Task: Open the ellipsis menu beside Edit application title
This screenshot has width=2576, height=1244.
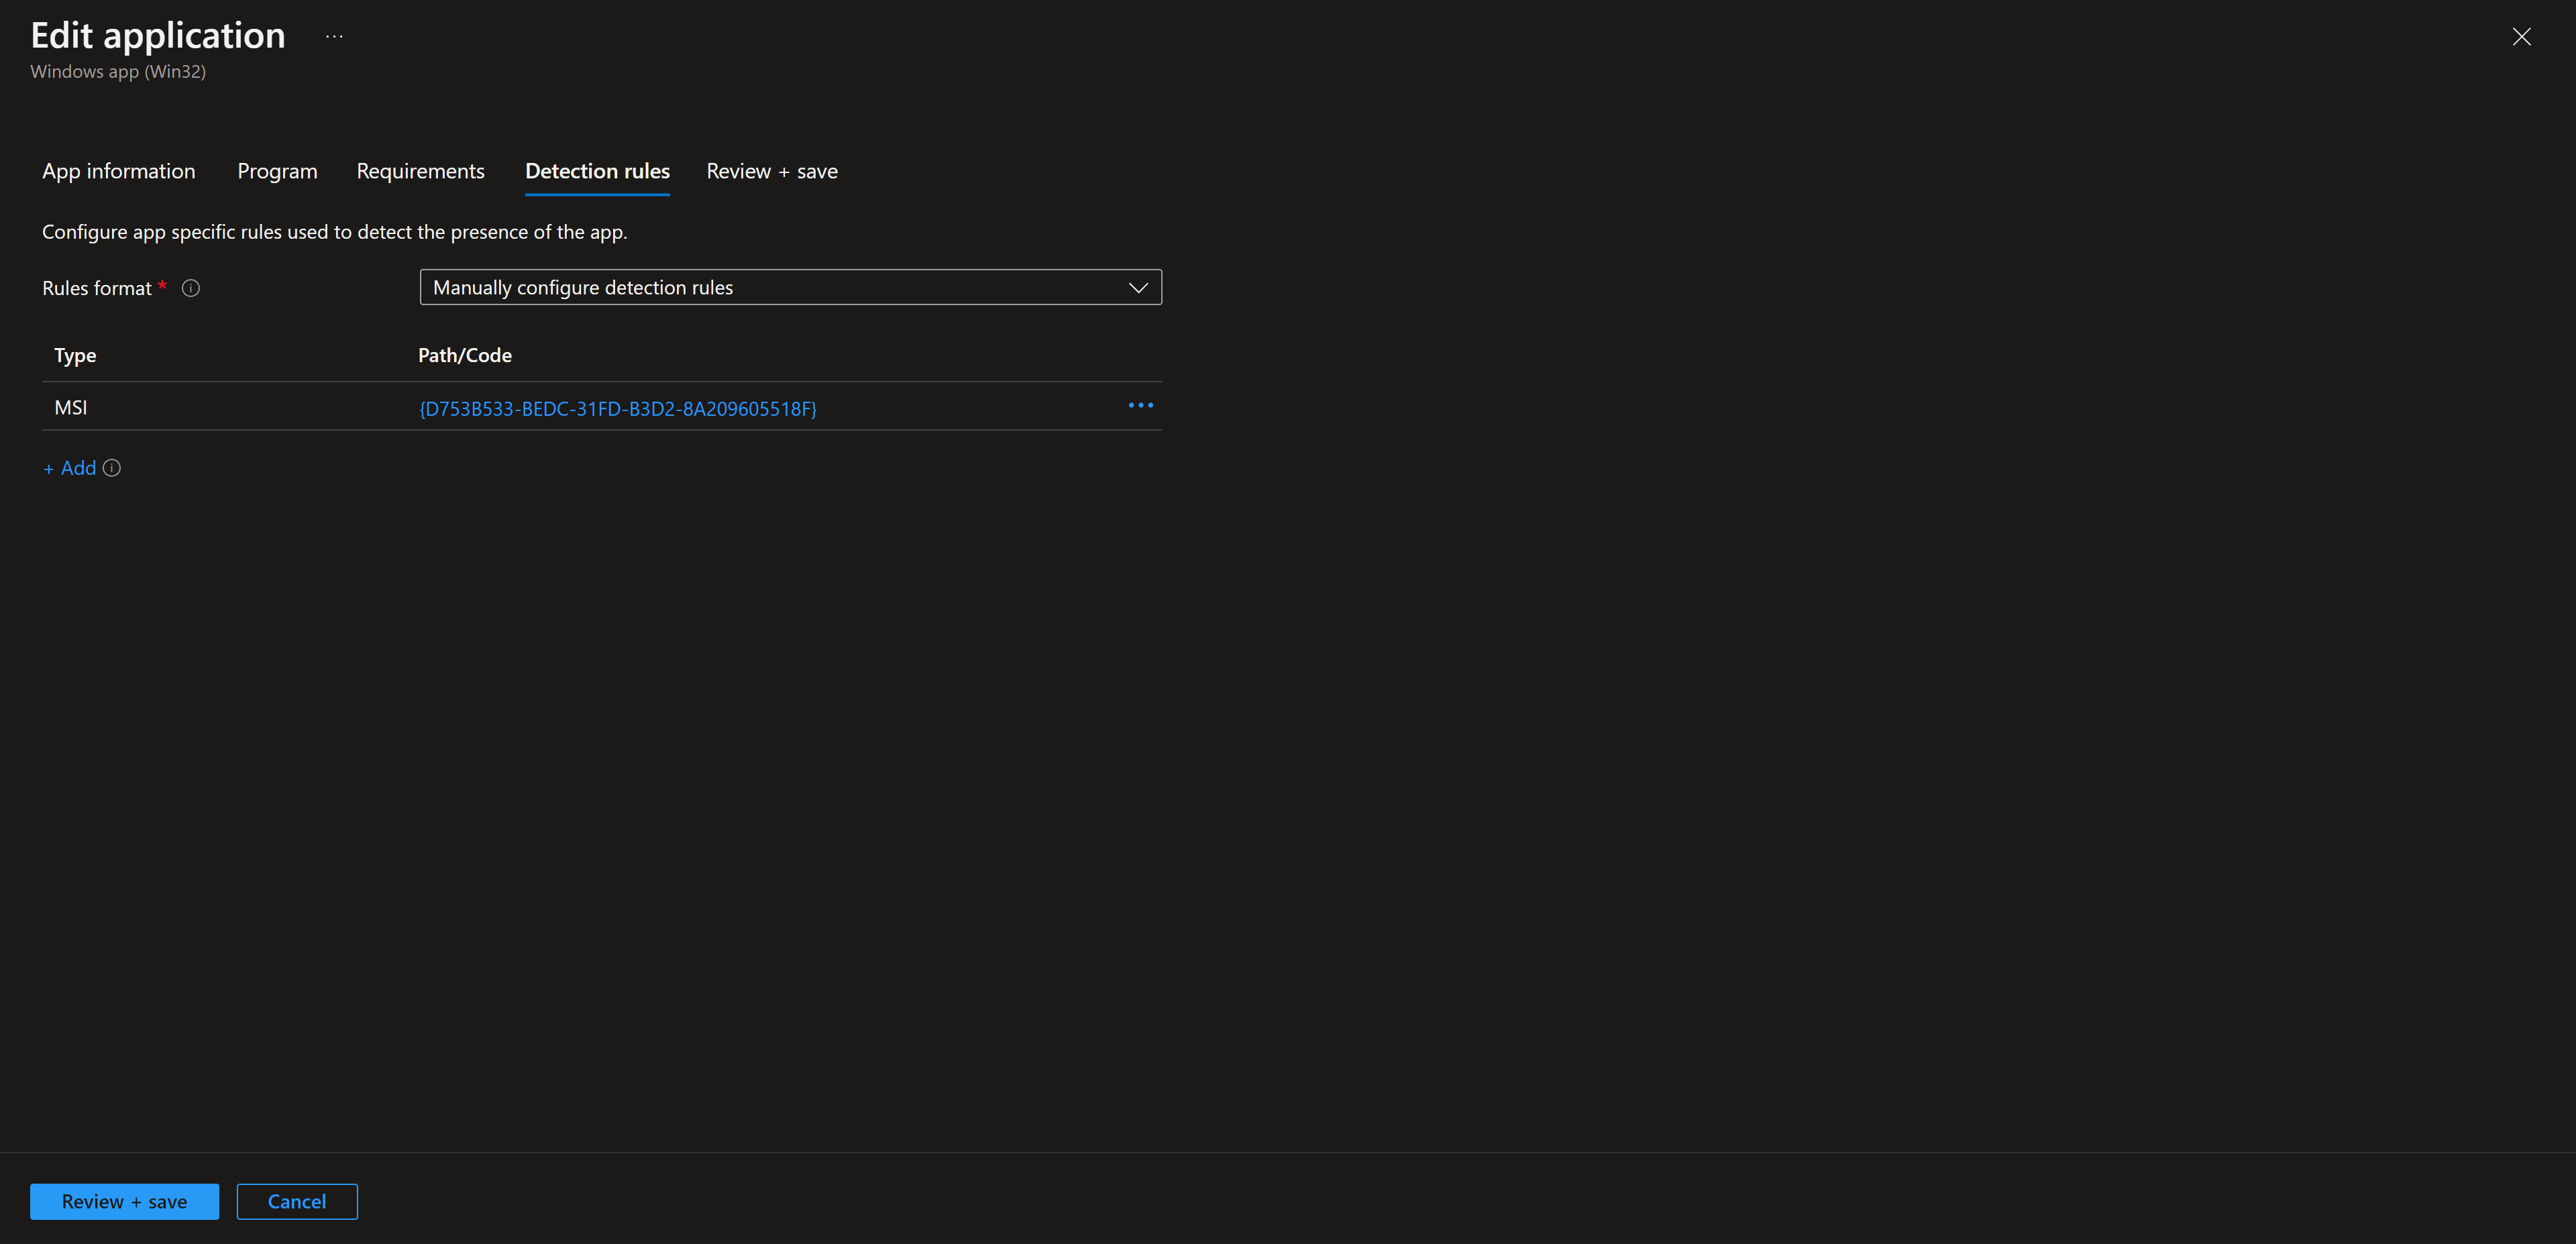Action: [334, 37]
